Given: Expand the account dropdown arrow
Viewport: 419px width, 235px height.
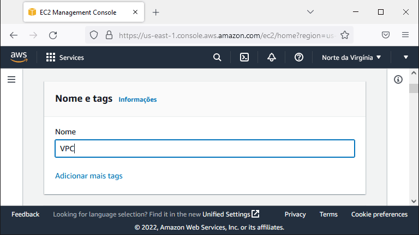Looking at the screenshot, I should [x=406, y=57].
